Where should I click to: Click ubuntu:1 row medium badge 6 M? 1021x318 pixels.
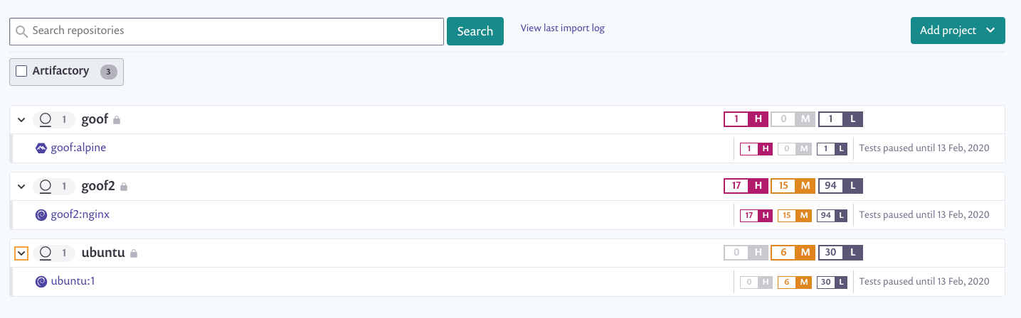coord(795,282)
